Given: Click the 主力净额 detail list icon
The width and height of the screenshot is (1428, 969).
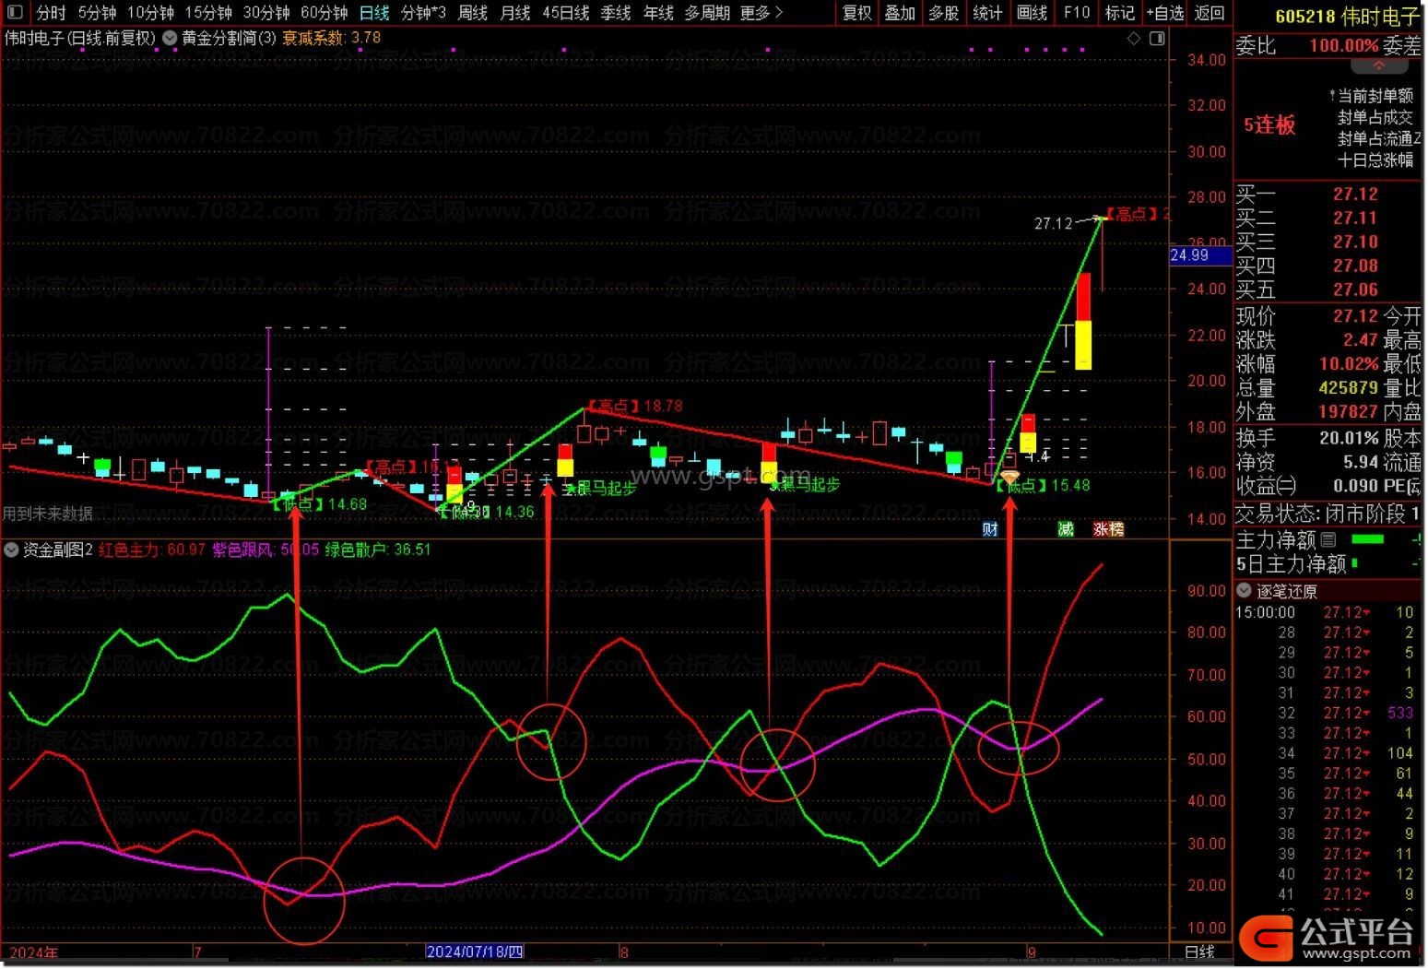Looking at the screenshot, I should point(1328,539).
